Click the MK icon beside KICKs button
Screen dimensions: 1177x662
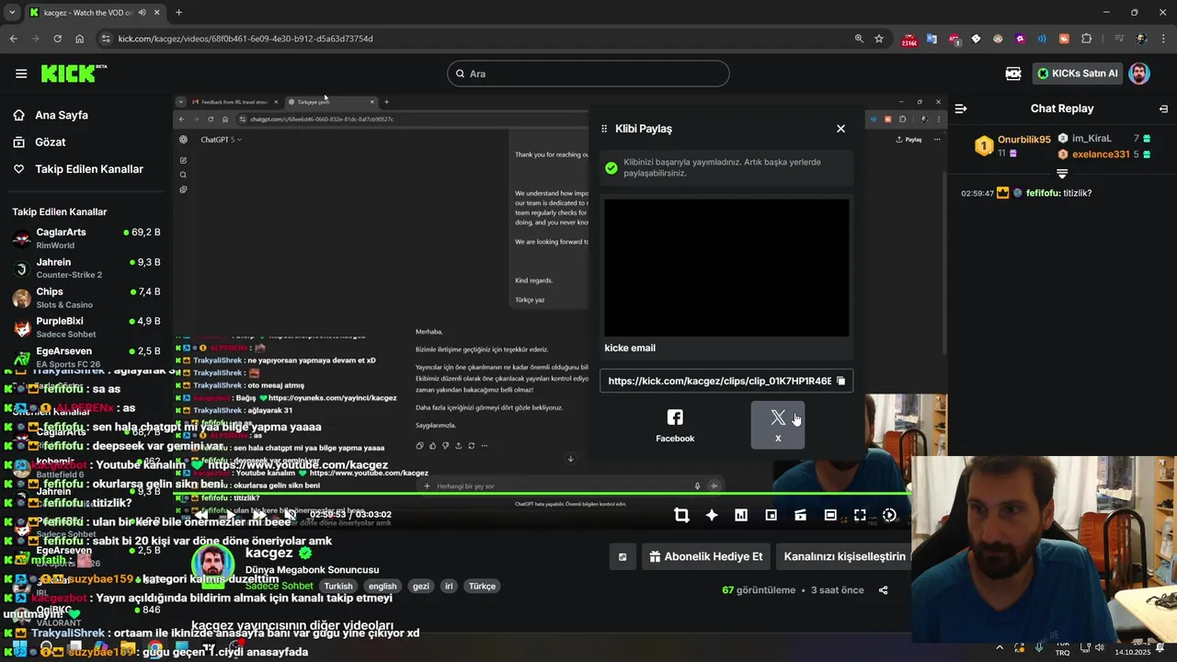[1013, 74]
